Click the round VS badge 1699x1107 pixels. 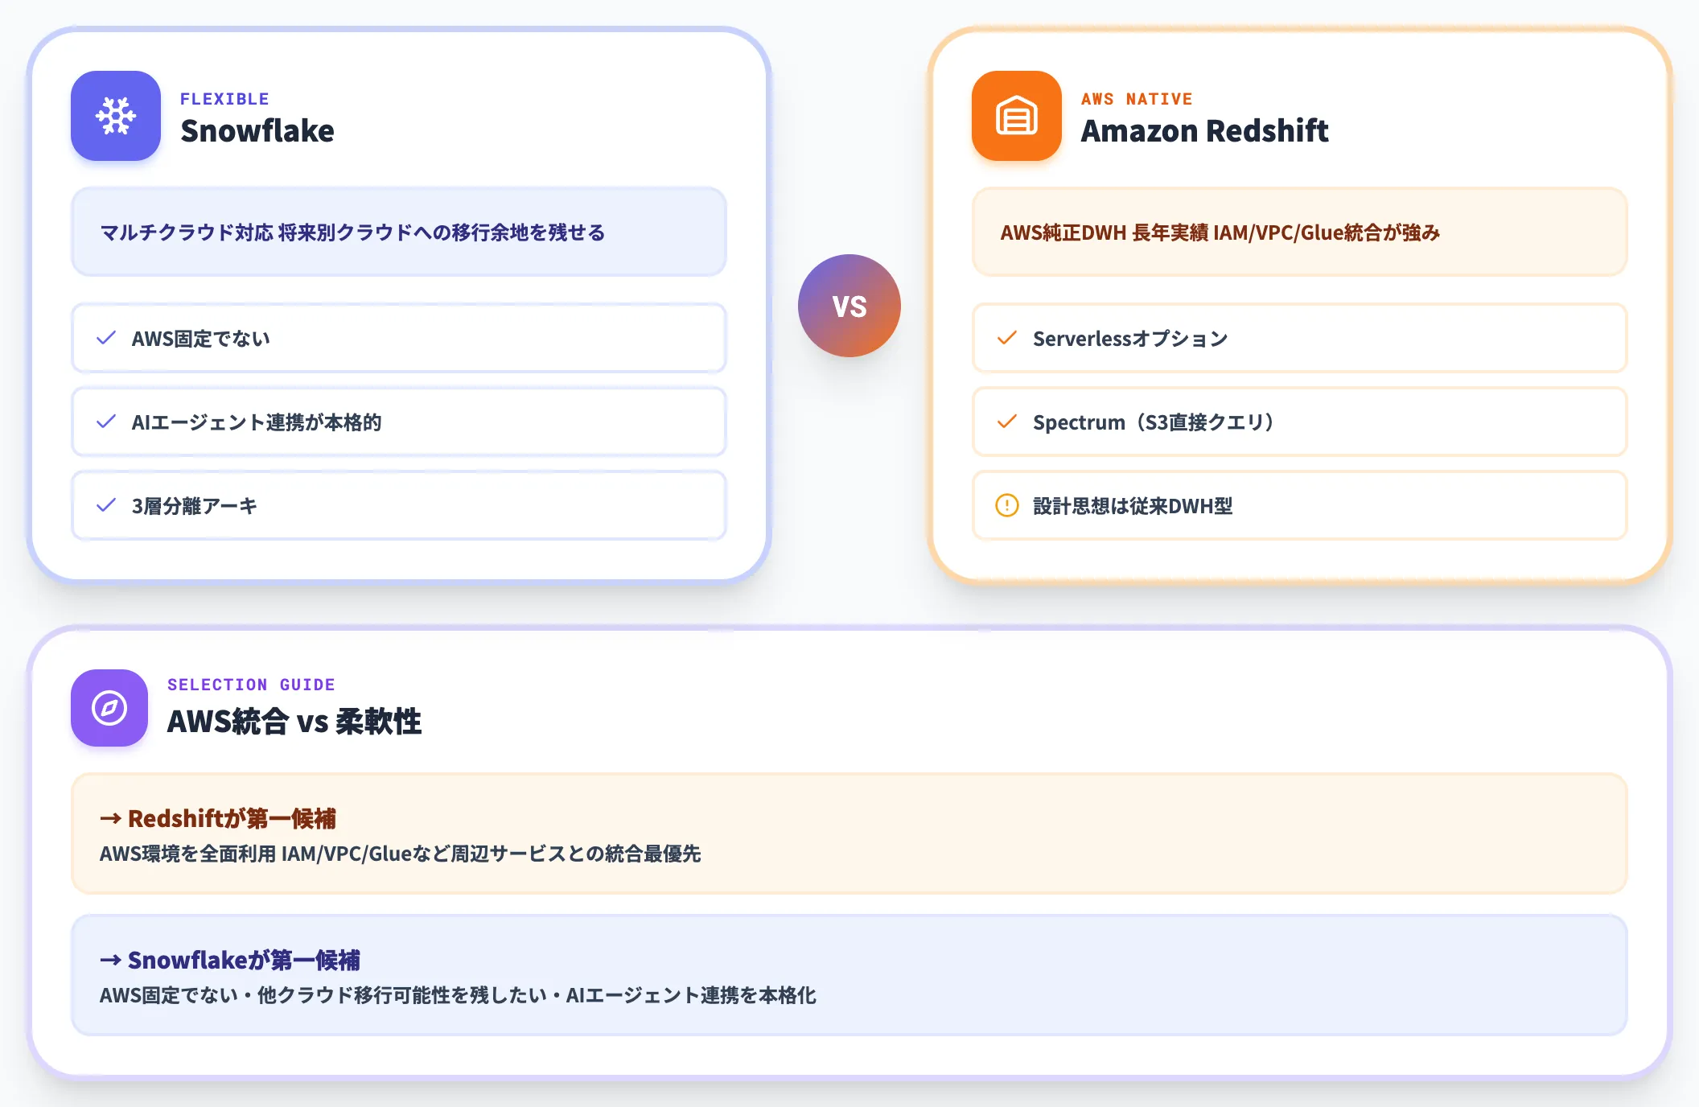pyautogui.click(x=849, y=306)
